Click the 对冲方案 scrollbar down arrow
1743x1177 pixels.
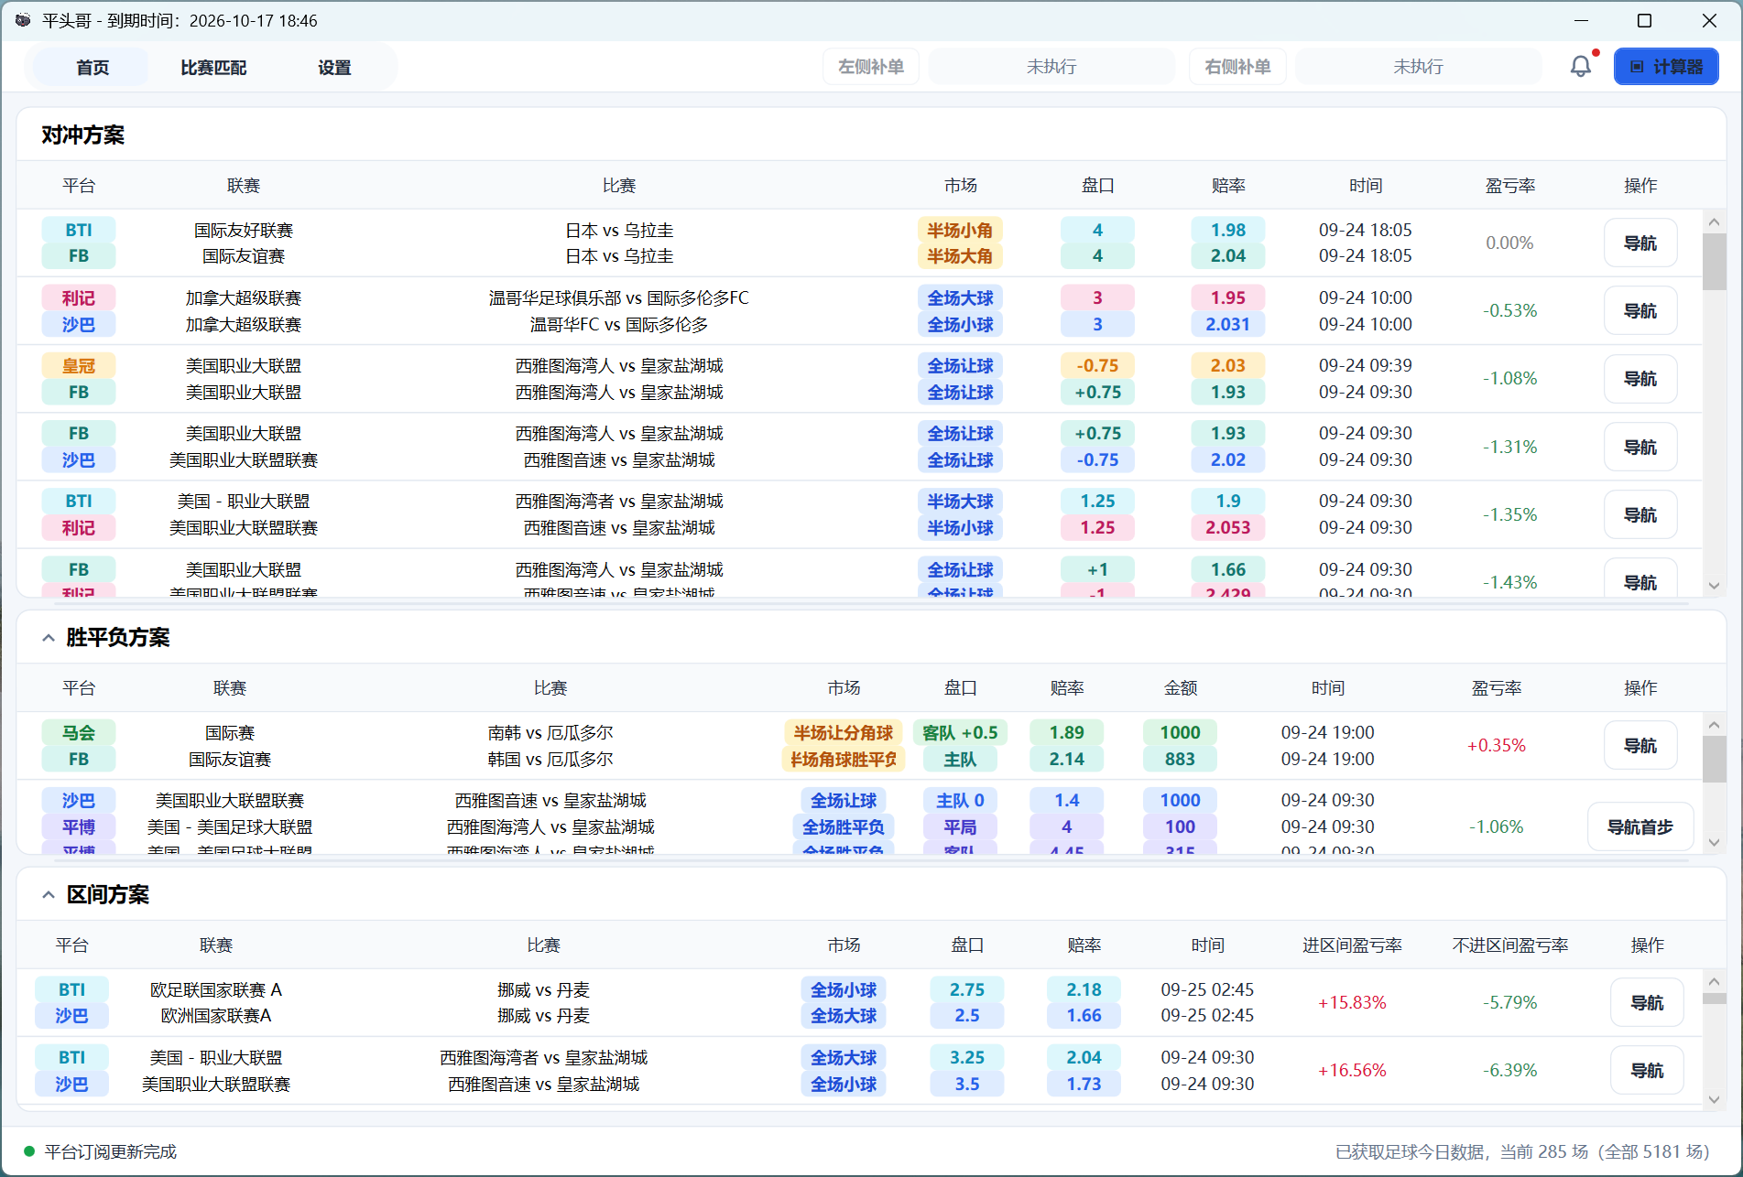pos(1715,586)
